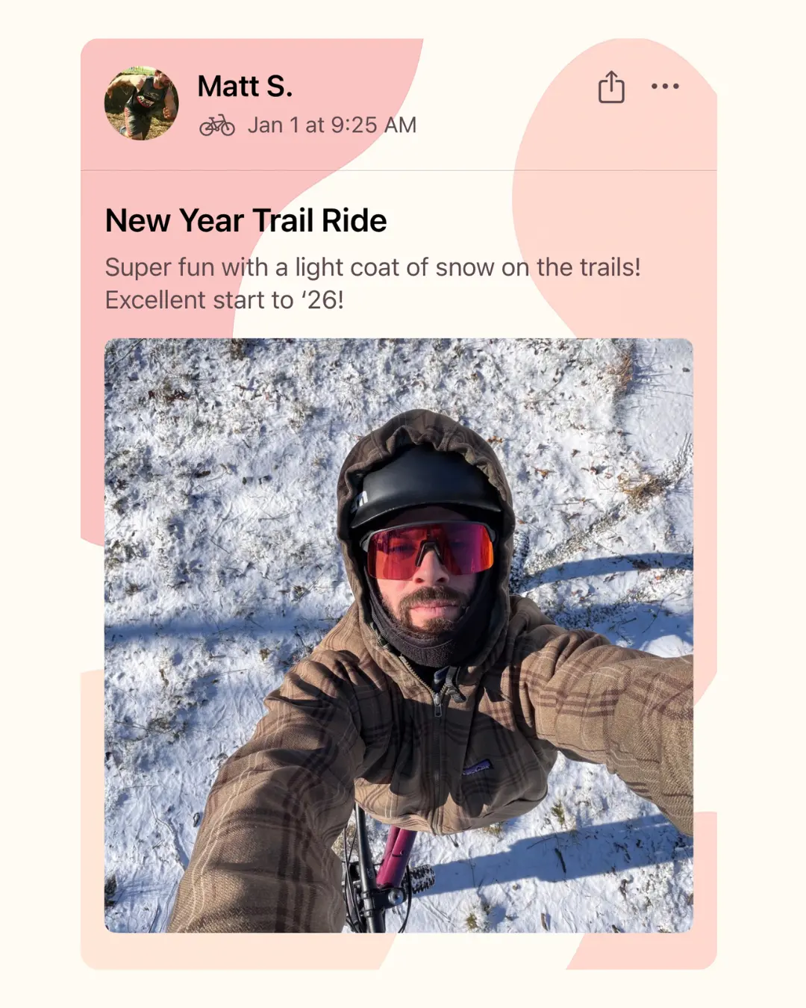Viewport: 806px width, 1008px height.
Task: Click the divider line below the header
Action: [x=399, y=171]
